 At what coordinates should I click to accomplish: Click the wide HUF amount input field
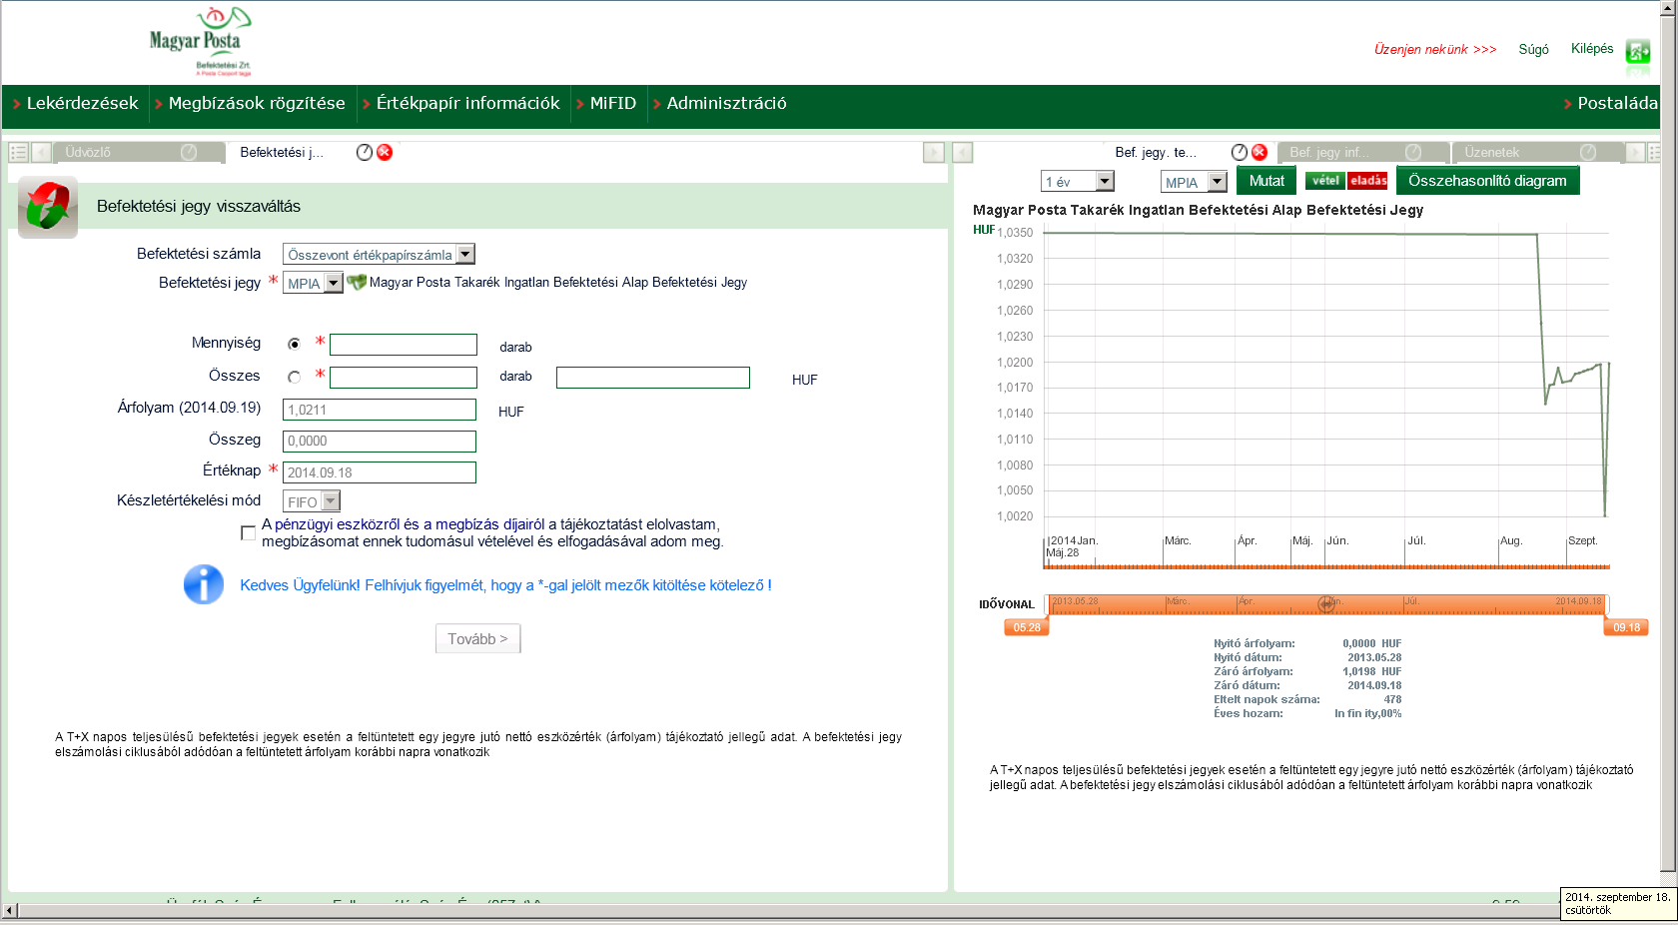pyautogui.click(x=653, y=378)
